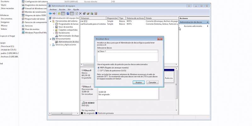Click black No asignado legend swatch
Image resolution: width=252 pixels, height=126 pixels.
pos(82,113)
